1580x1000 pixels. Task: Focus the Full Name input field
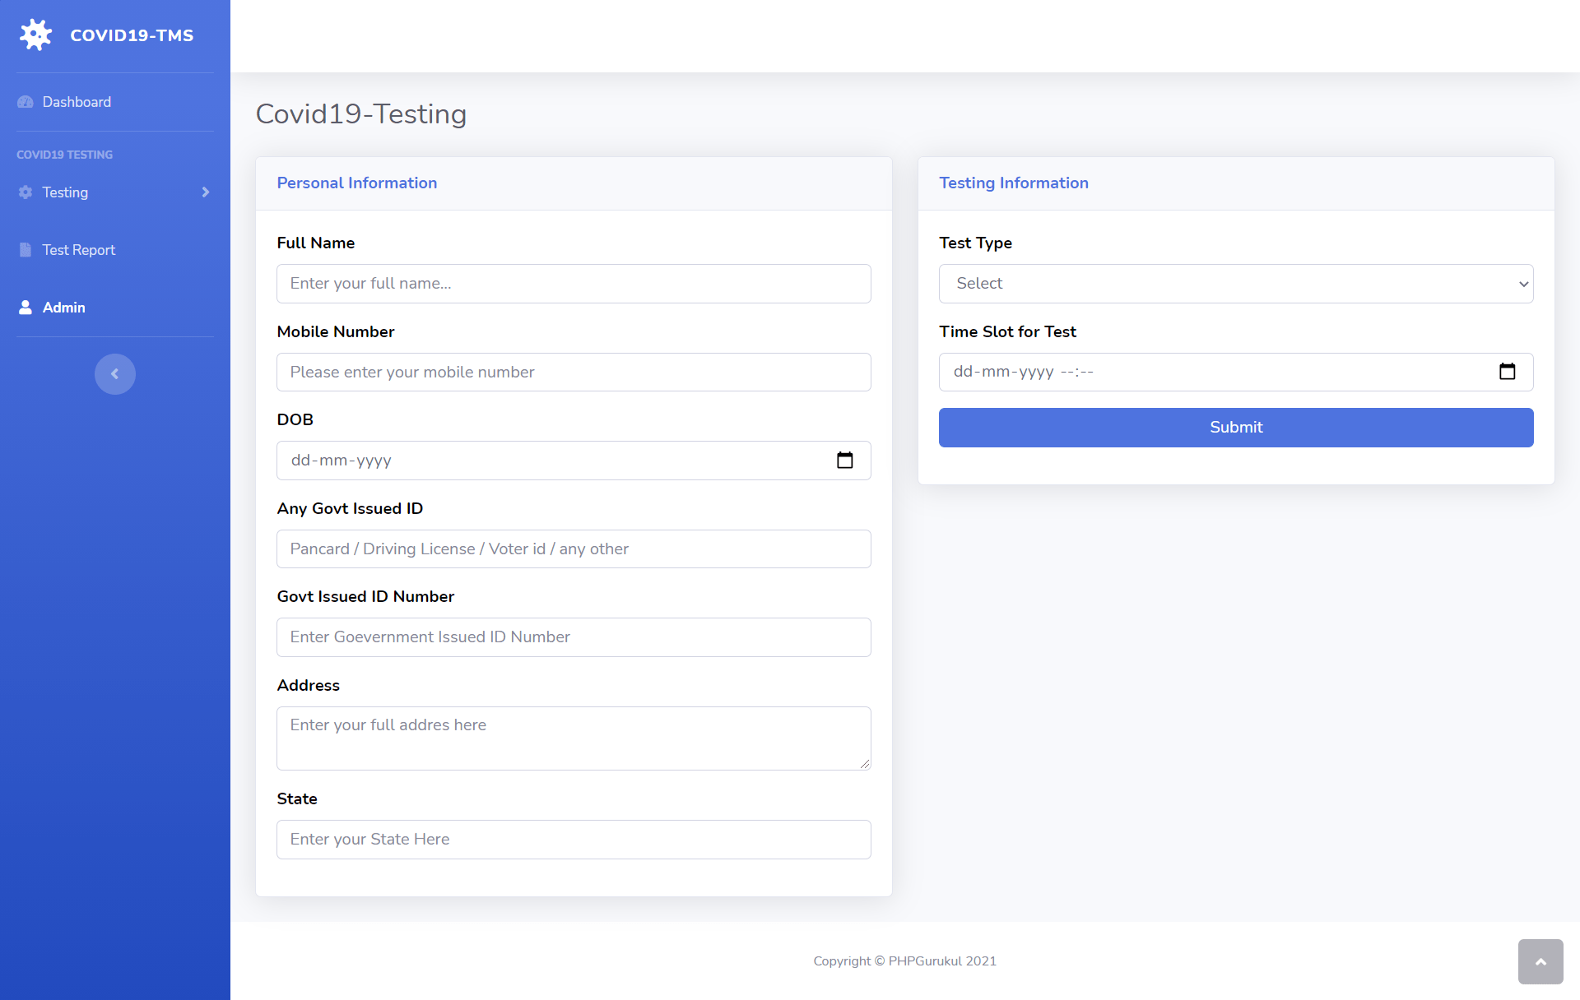574,284
